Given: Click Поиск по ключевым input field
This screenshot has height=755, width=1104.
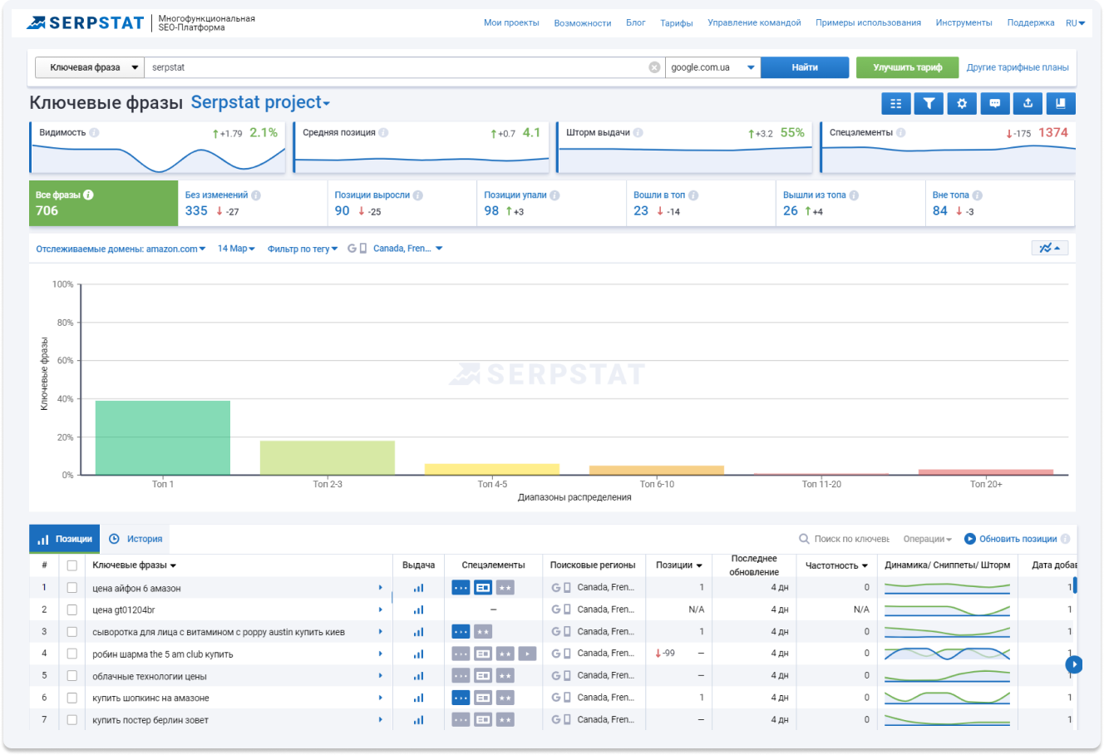Looking at the screenshot, I should coord(851,539).
